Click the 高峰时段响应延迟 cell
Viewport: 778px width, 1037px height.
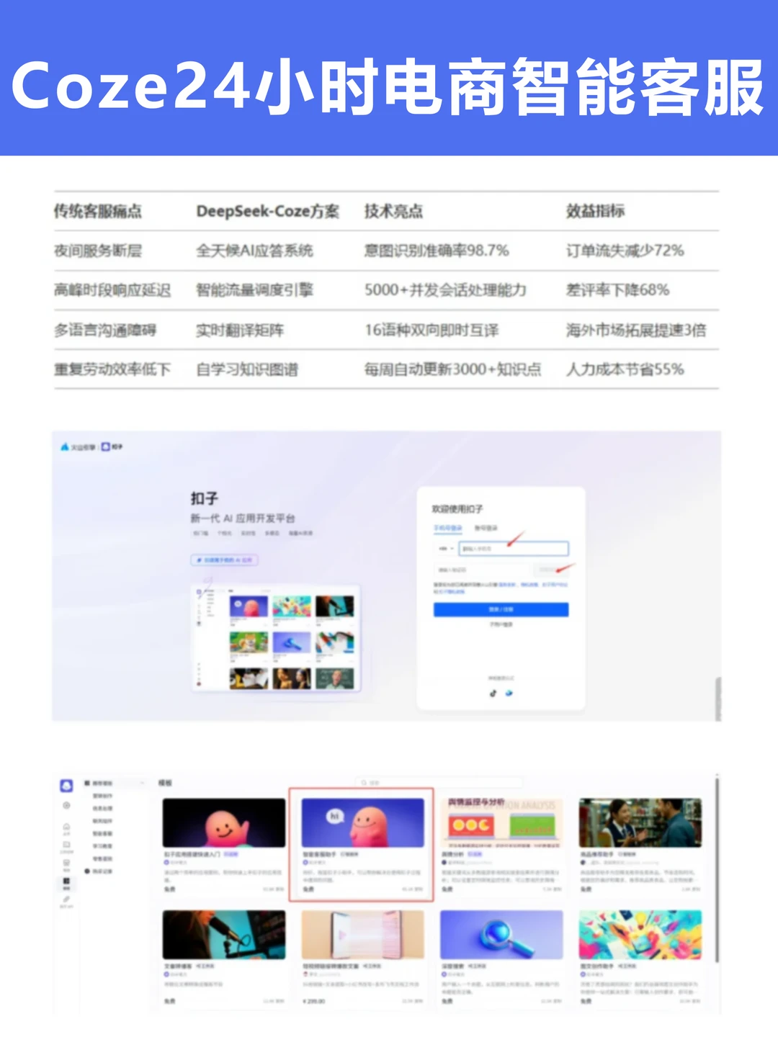112,290
